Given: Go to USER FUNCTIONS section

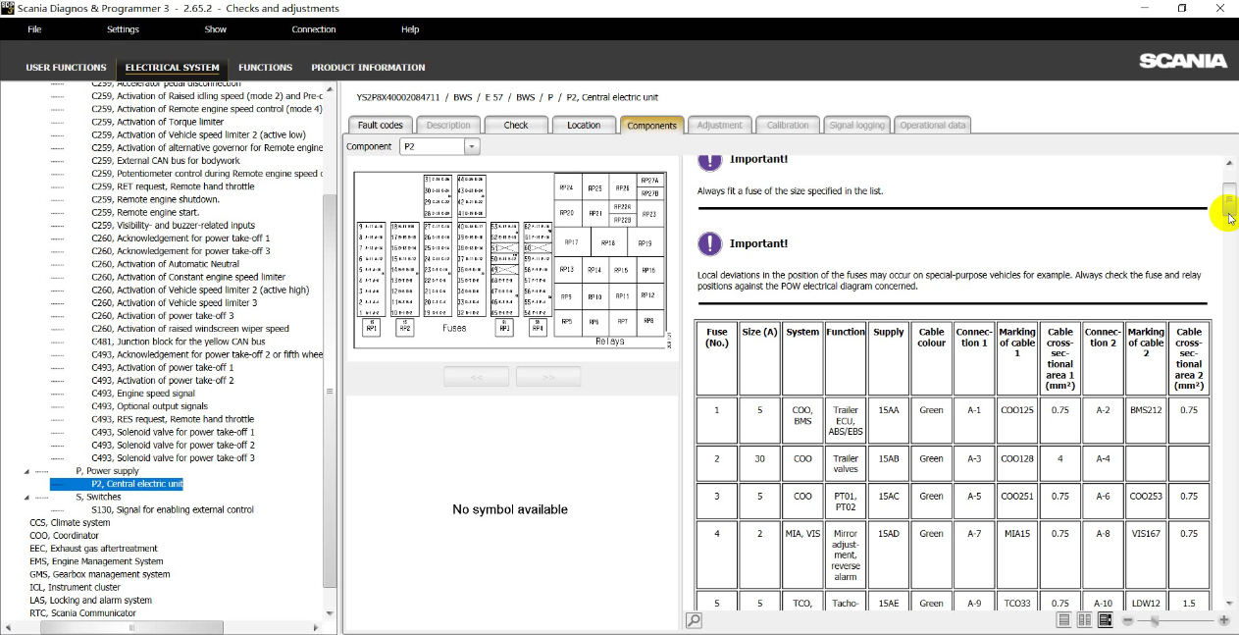Looking at the screenshot, I should (x=66, y=68).
